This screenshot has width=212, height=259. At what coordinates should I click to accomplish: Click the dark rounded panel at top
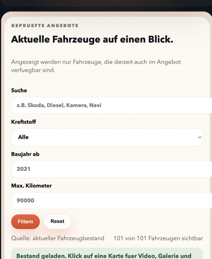(106, 3)
